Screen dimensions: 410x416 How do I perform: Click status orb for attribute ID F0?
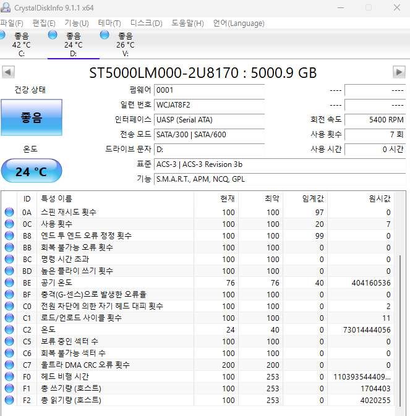(9, 376)
